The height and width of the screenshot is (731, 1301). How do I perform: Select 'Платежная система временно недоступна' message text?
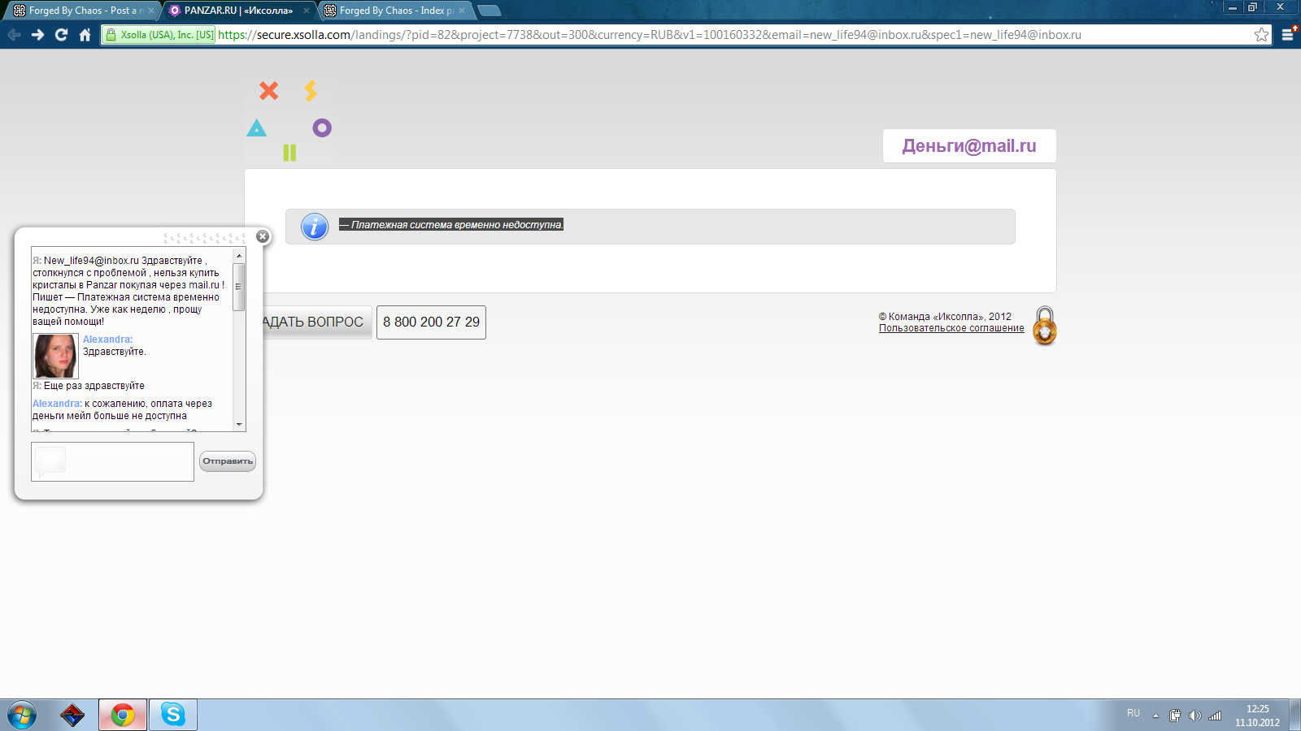[x=451, y=225]
